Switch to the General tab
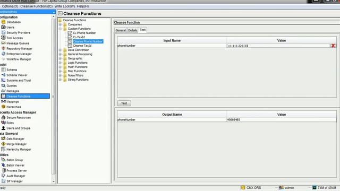Image resolution: width=340 pixels, height=191 pixels. 121,30
